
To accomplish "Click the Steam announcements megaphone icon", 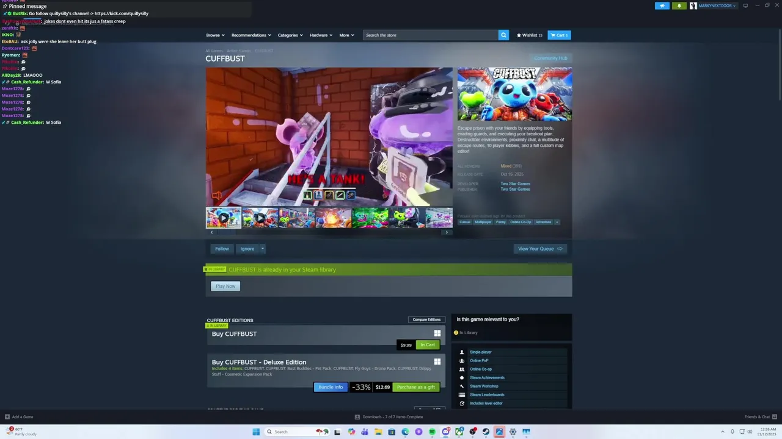I will coord(662,5).
